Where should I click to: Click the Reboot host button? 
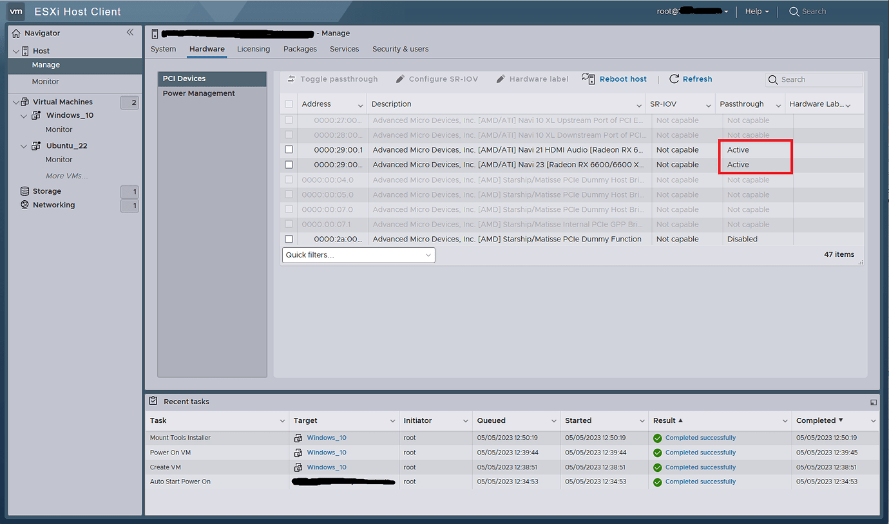[x=615, y=79]
